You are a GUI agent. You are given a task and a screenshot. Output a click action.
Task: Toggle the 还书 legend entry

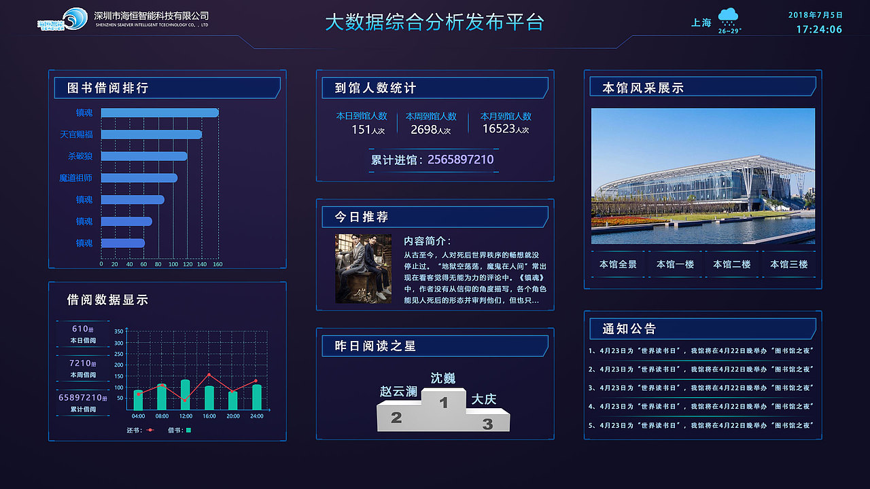click(141, 430)
